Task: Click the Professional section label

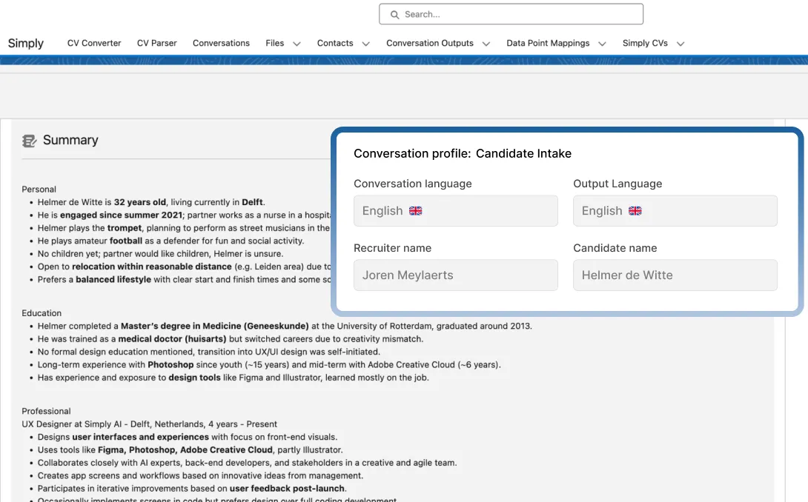Action: [46, 411]
